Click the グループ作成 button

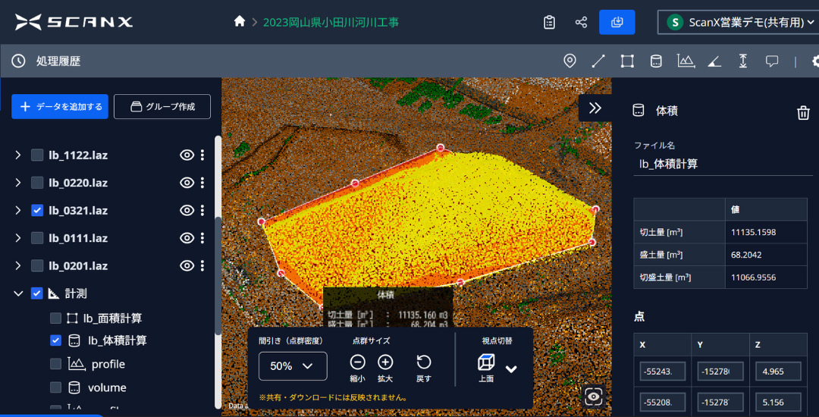(x=162, y=107)
